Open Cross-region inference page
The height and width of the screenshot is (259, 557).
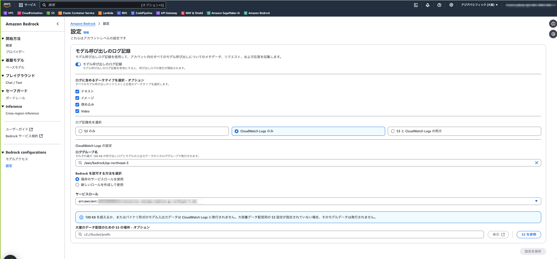click(x=22, y=114)
